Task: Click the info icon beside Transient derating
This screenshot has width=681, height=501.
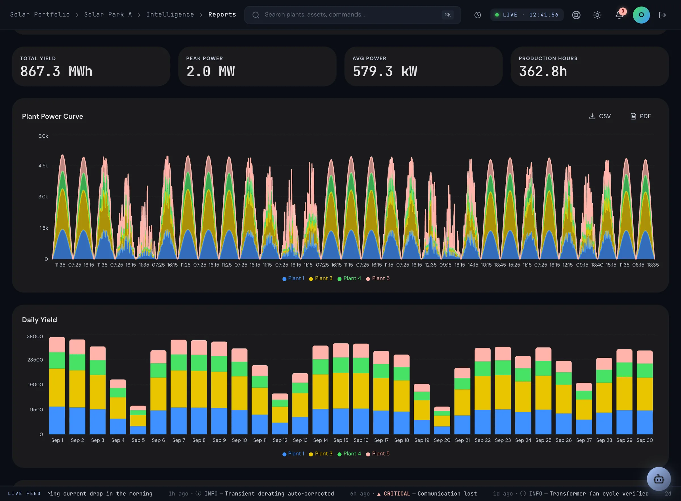Action: point(198,493)
